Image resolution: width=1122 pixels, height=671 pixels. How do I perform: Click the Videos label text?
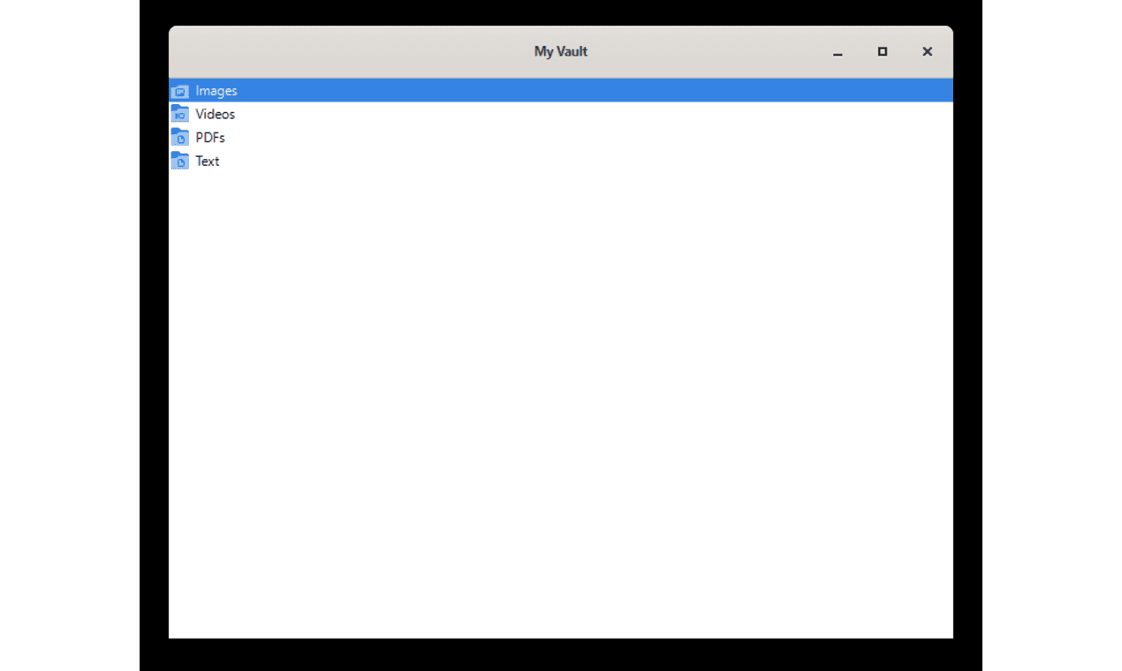[215, 114]
